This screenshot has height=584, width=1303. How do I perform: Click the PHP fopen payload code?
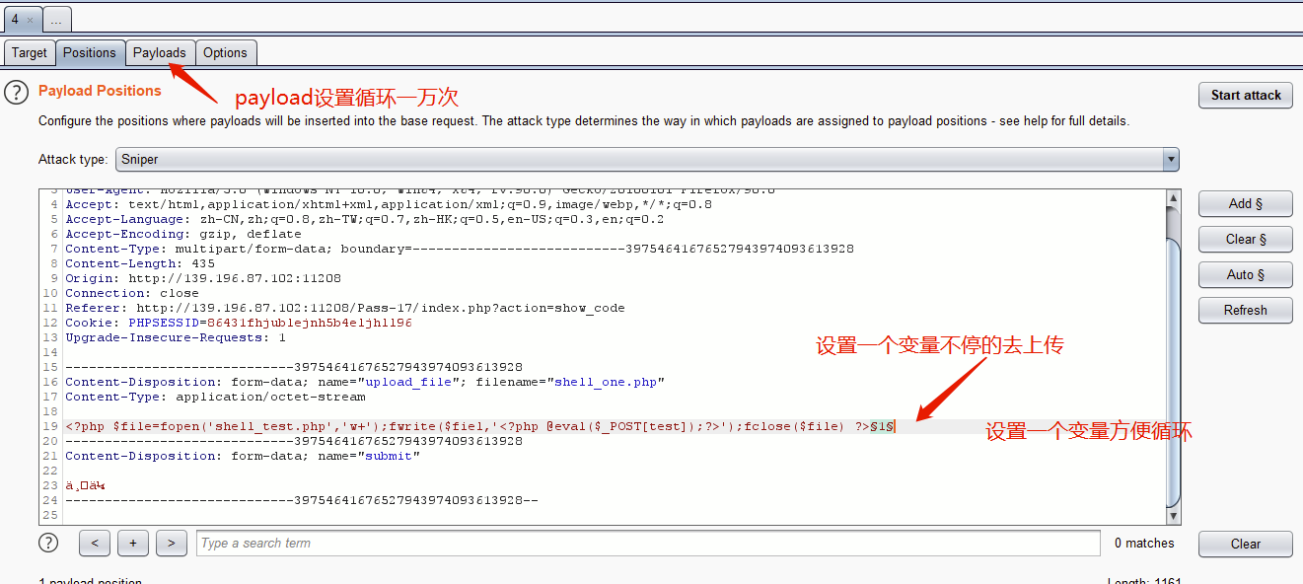[467, 426]
